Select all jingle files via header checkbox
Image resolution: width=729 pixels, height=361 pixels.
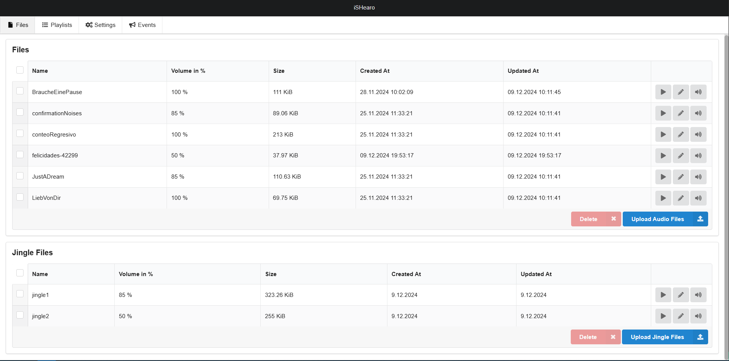click(x=20, y=273)
